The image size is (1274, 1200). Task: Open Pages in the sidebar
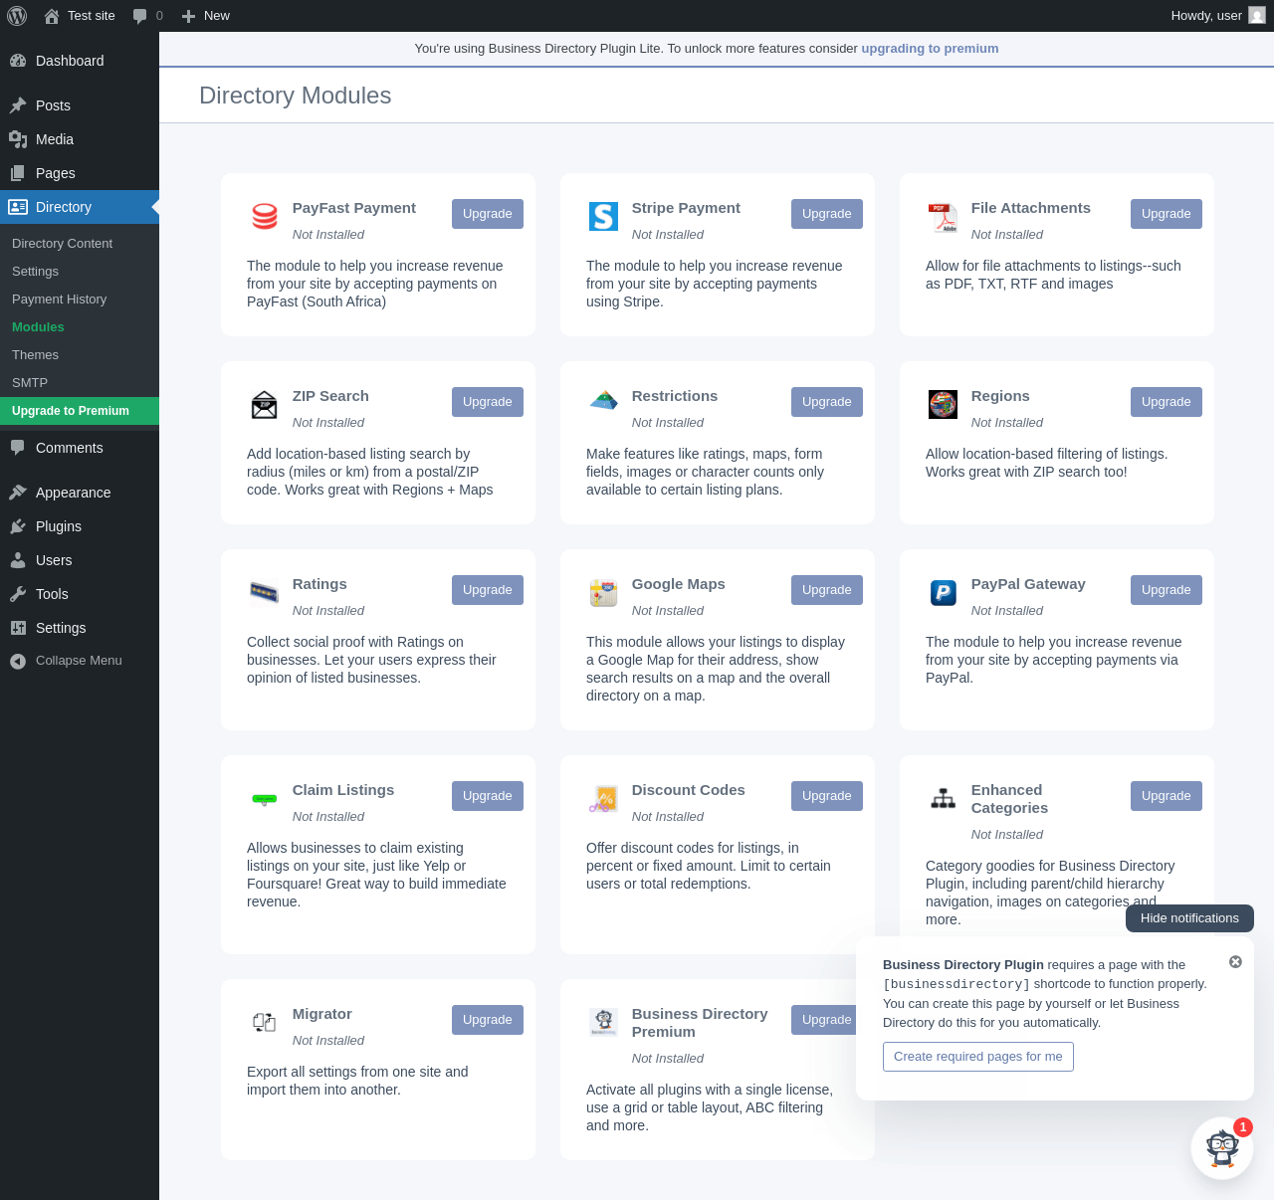80,173
